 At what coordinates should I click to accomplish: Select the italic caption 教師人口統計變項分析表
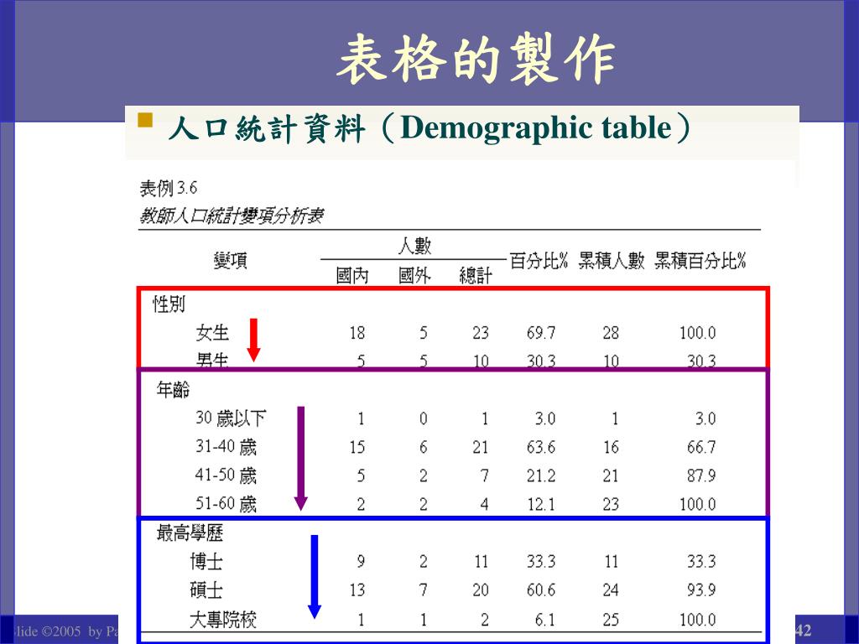coord(232,216)
